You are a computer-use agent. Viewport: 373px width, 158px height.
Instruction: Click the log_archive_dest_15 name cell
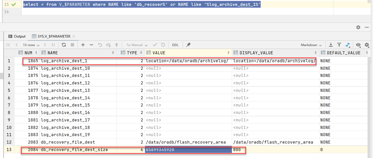78,105
